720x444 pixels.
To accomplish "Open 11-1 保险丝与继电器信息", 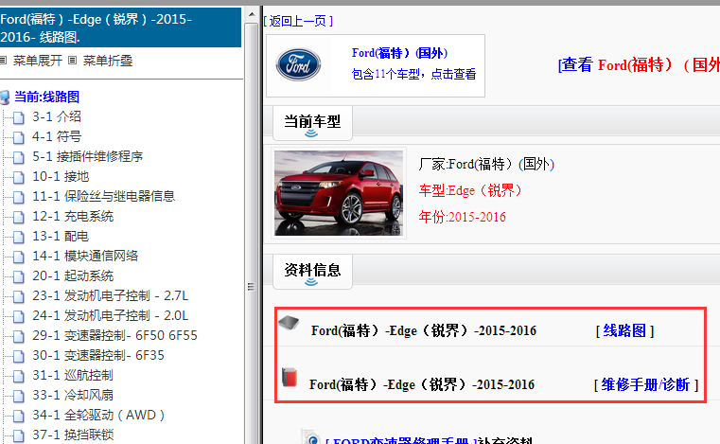I will pyautogui.click(x=103, y=196).
